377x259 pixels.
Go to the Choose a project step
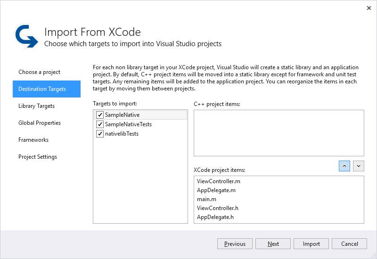pos(47,72)
